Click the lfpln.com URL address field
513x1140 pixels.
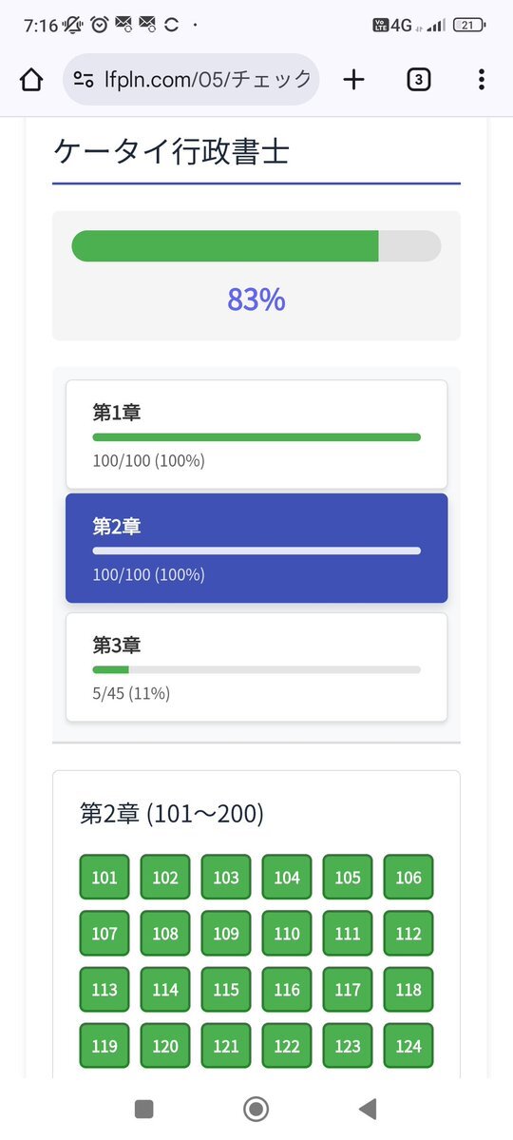click(191, 80)
